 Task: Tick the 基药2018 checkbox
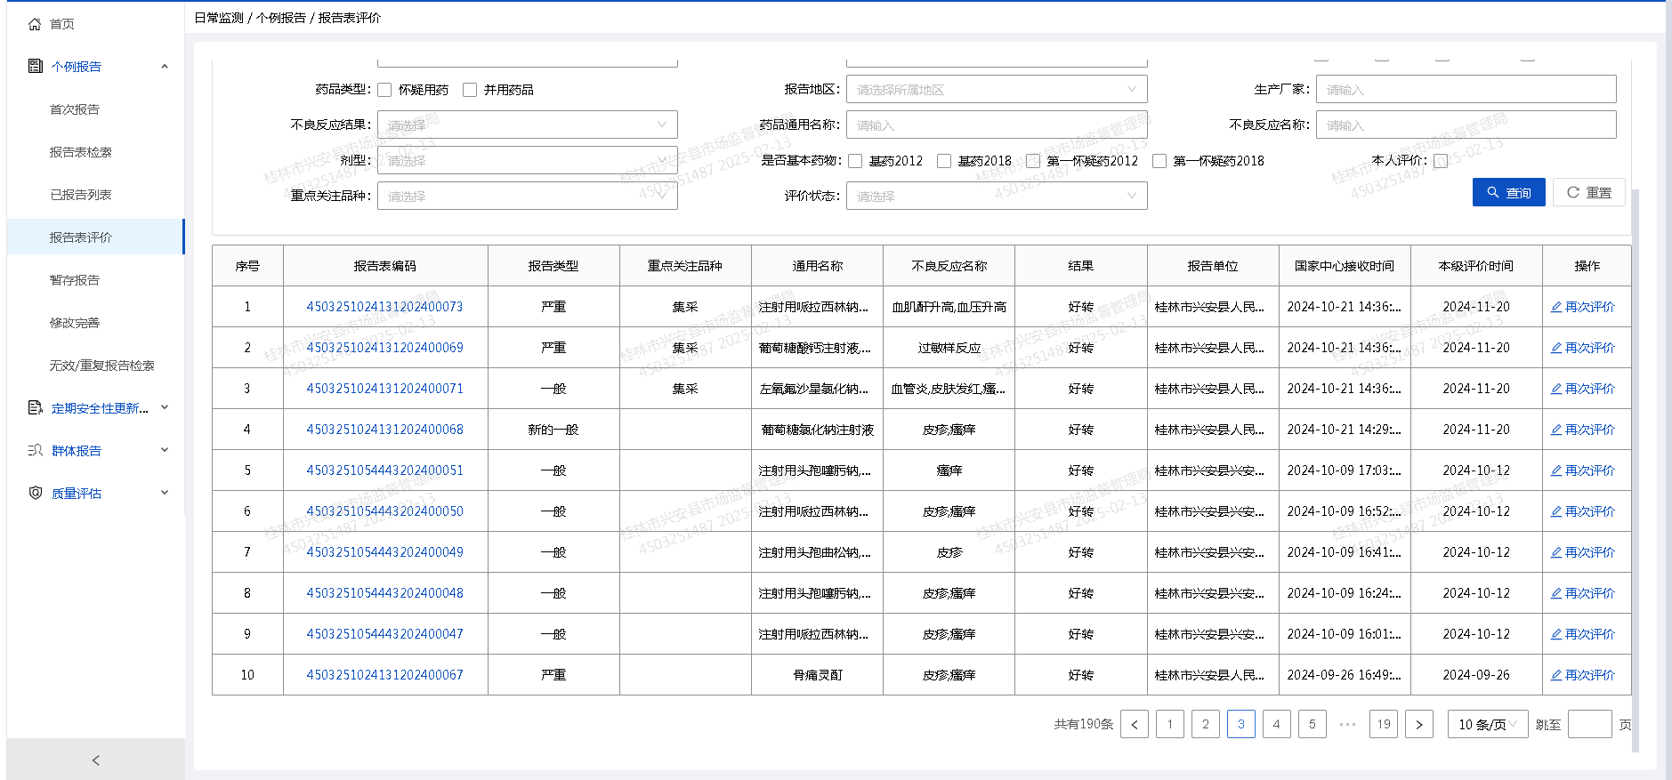944,161
